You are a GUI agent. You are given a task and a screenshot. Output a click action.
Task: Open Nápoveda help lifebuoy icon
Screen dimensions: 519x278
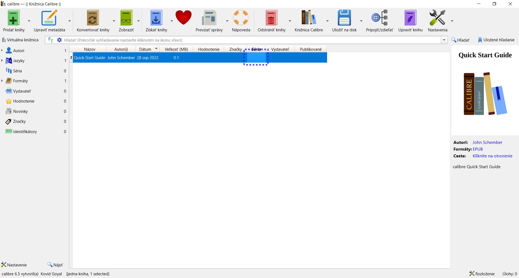(x=241, y=18)
